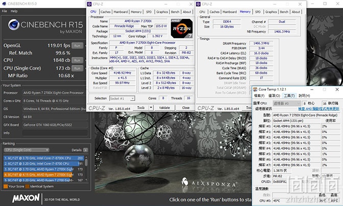Run the OpenGL benchmark
This screenshot has width=343, height=206.
pyautogui.click(x=77, y=46)
